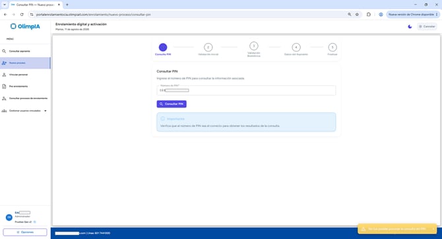Click step 3 Validación Biométrica circle
The height and width of the screenshot is (239, 442).
tap(254, 46)
